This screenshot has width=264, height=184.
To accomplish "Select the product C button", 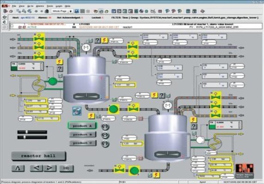I will pos(82,143).
